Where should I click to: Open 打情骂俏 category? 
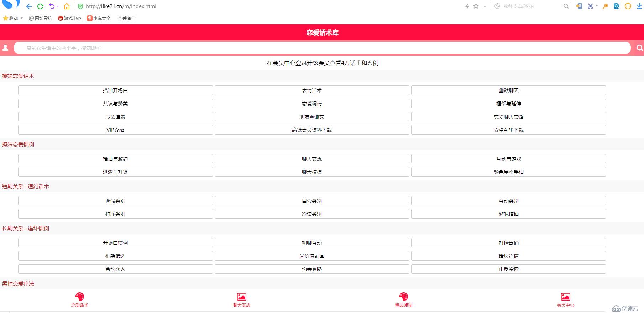point(508,243)
